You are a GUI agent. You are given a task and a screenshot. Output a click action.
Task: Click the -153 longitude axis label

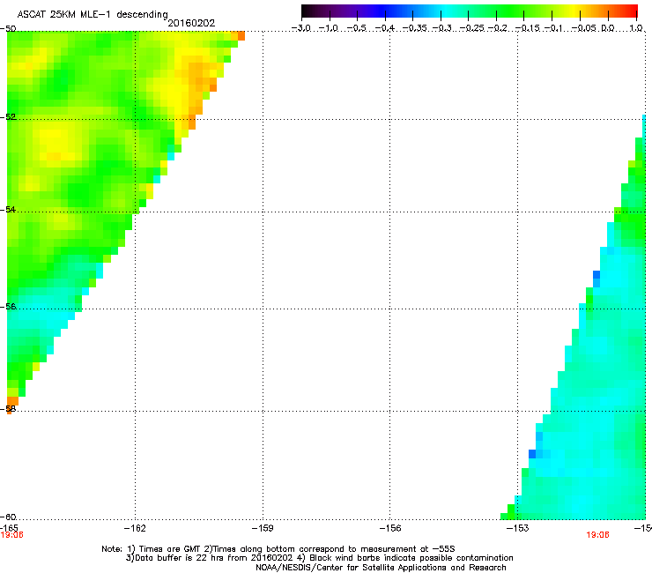[x=518, y=528]
